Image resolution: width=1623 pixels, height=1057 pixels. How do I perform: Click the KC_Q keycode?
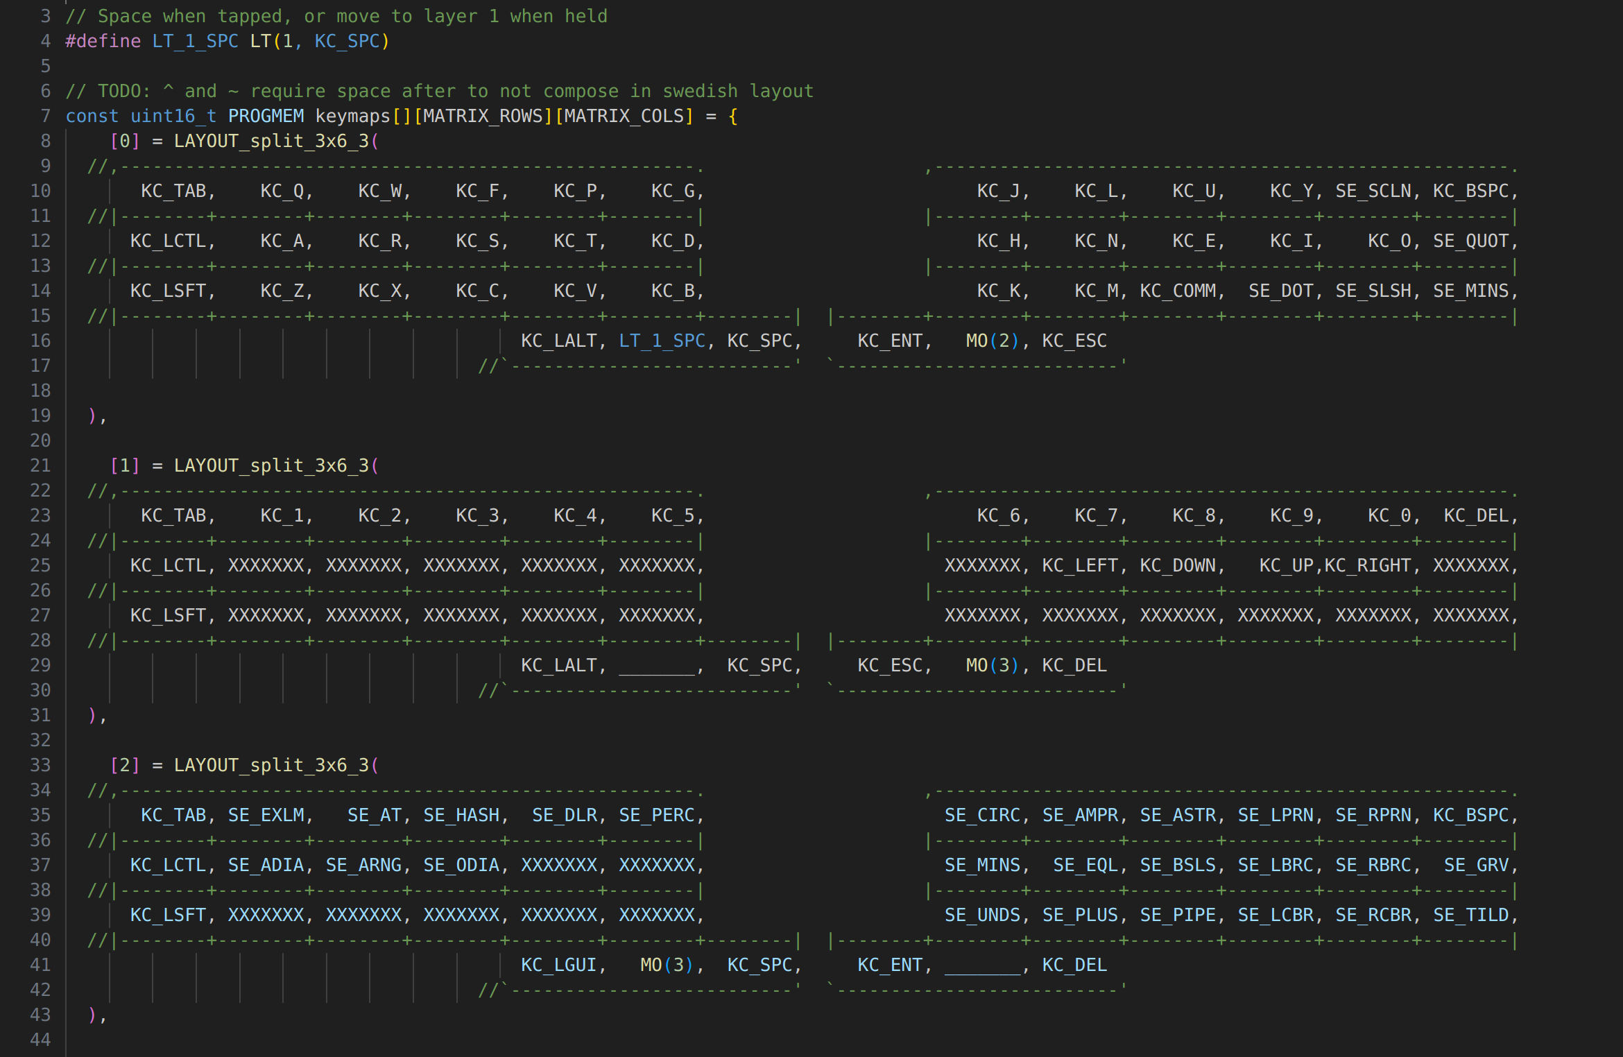point(282,191)
